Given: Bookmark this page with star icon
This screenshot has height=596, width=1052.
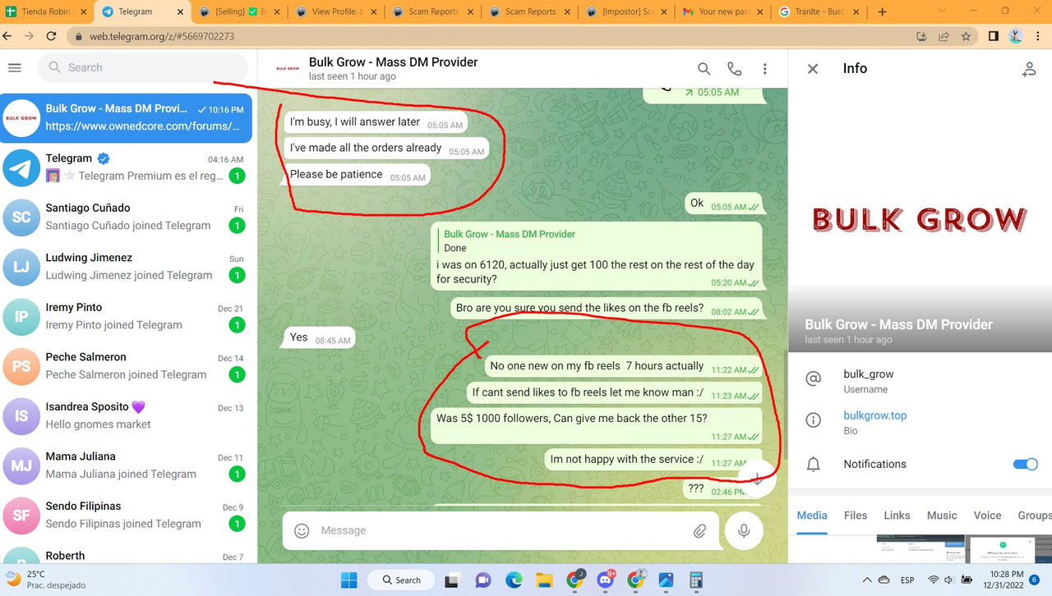Looking at the screenshot, I should tap(966, 36).
